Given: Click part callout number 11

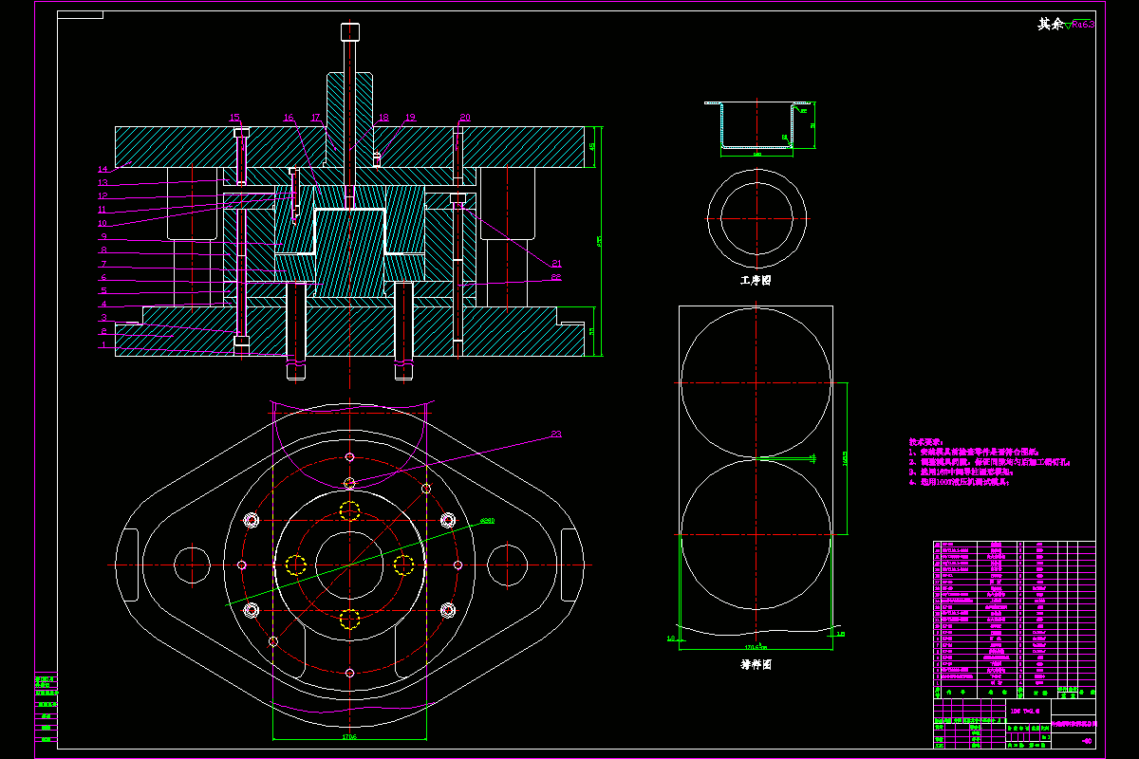Looking at the screenshot, I should tap(103, 210).
